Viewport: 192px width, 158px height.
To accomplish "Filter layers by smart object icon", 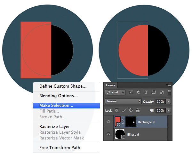I will tap(162, 92).
